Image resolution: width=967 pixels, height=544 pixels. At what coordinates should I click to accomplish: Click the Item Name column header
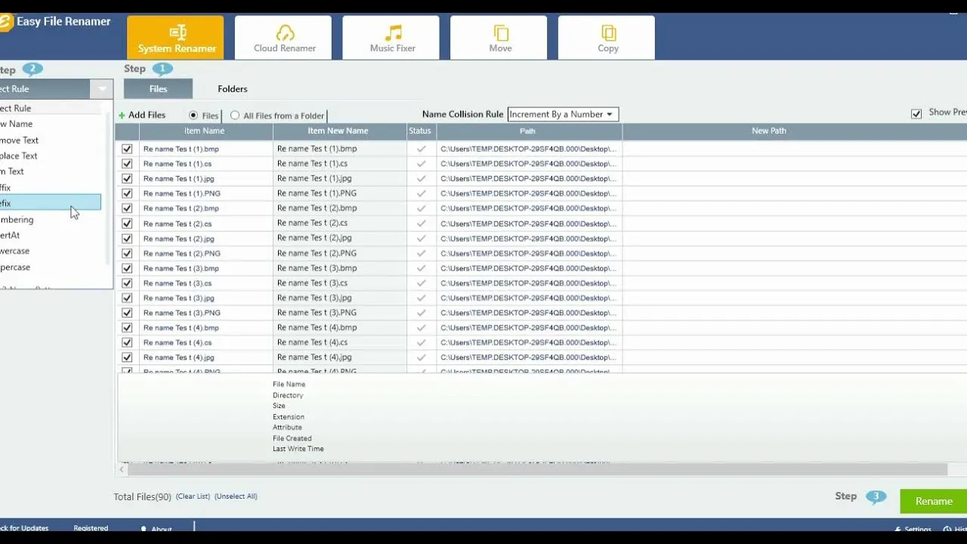coord(204,131)
